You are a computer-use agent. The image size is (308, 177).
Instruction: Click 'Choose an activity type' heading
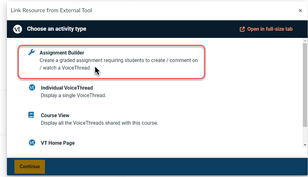[57, 29]
